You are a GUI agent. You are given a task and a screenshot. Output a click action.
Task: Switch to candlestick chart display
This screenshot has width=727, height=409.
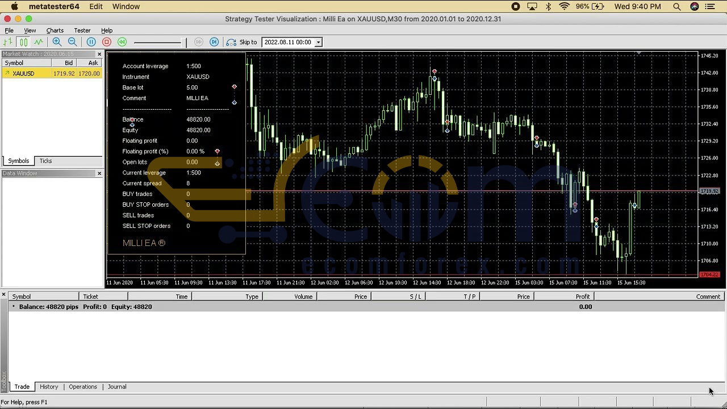pos(23,42)
